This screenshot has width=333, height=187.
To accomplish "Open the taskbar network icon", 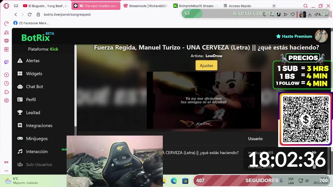I will click(x=301, y=181).
